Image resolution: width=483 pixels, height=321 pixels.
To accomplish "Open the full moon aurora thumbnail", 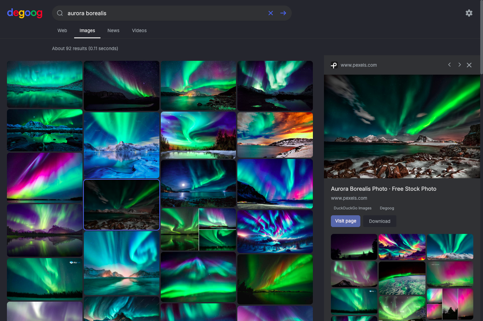I will click(x=198, y=183).
